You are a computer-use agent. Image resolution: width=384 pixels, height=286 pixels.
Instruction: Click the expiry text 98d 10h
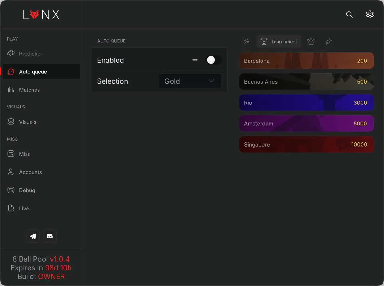58,268
